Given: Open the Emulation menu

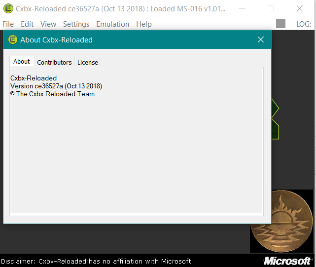Looking at the screenshot, I should (113, 24).
